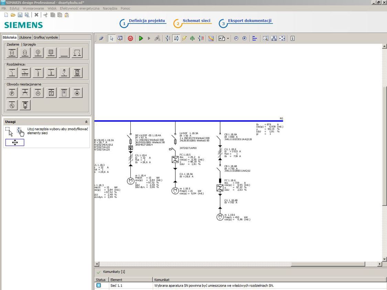Click the left arrow of horizontal scrollbar

click(x=97, y=264)
